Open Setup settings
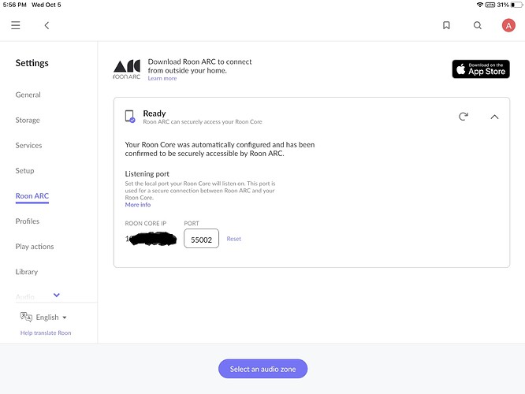 (x=24, y=171)
